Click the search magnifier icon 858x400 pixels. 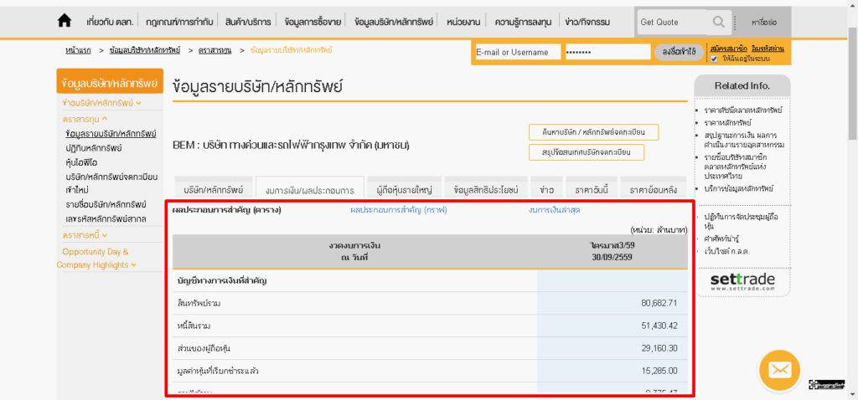pos(718,22)
